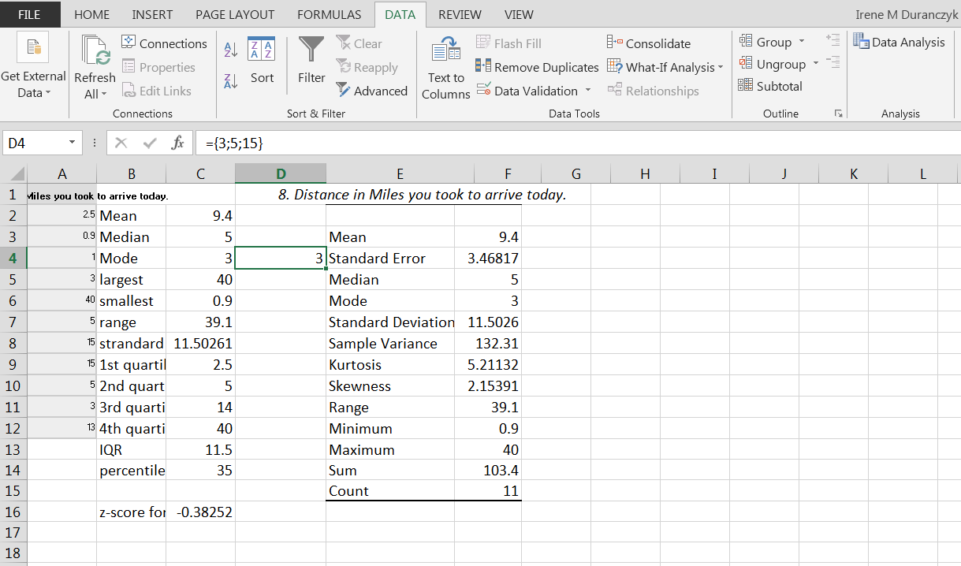Switch to the VIEW tab
This screenshot has width=961, height=566.
point(519,14)
